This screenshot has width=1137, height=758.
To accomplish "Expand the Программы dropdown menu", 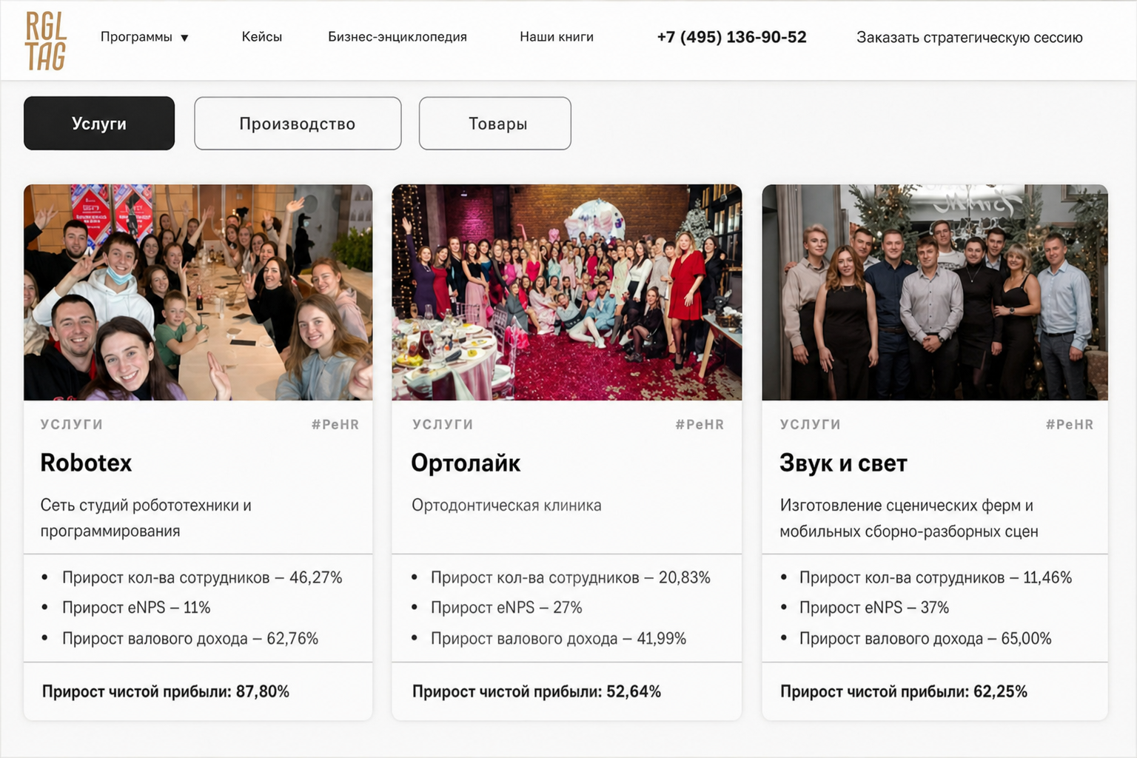I will (x=144, y=37).
